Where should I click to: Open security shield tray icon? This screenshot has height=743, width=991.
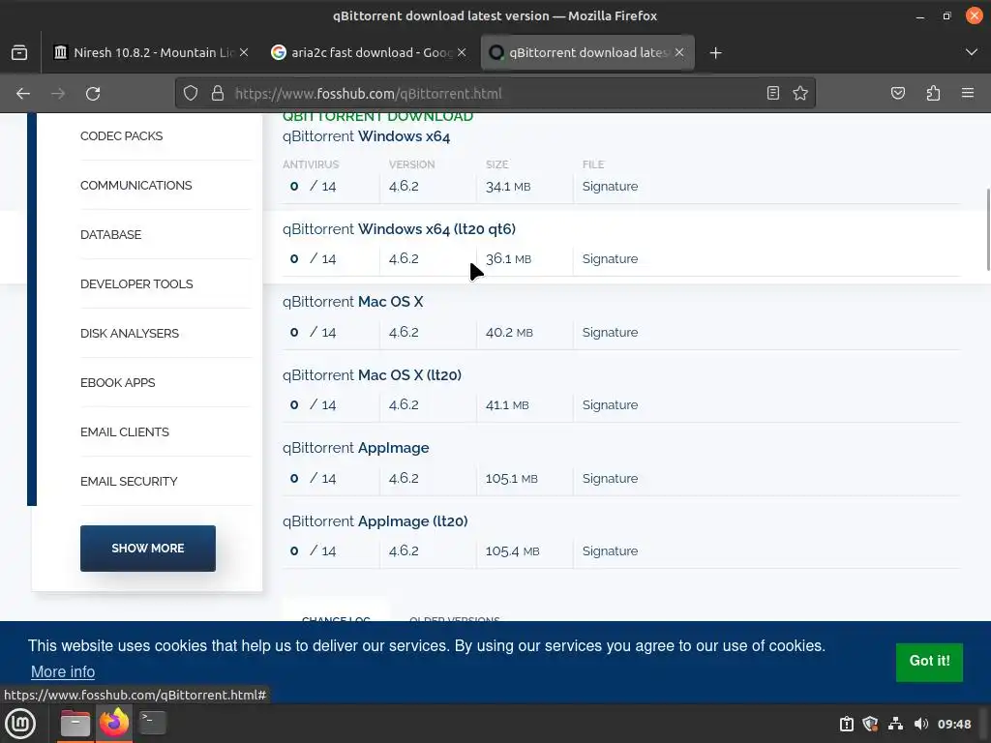[x=870, y=724]
